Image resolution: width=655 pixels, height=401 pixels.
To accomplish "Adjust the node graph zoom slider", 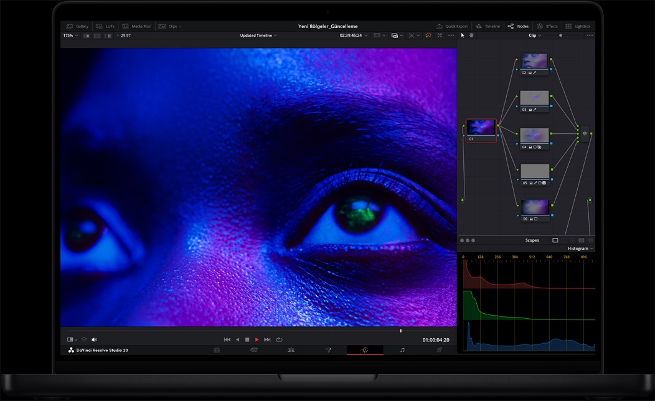I will pos(560,35).
